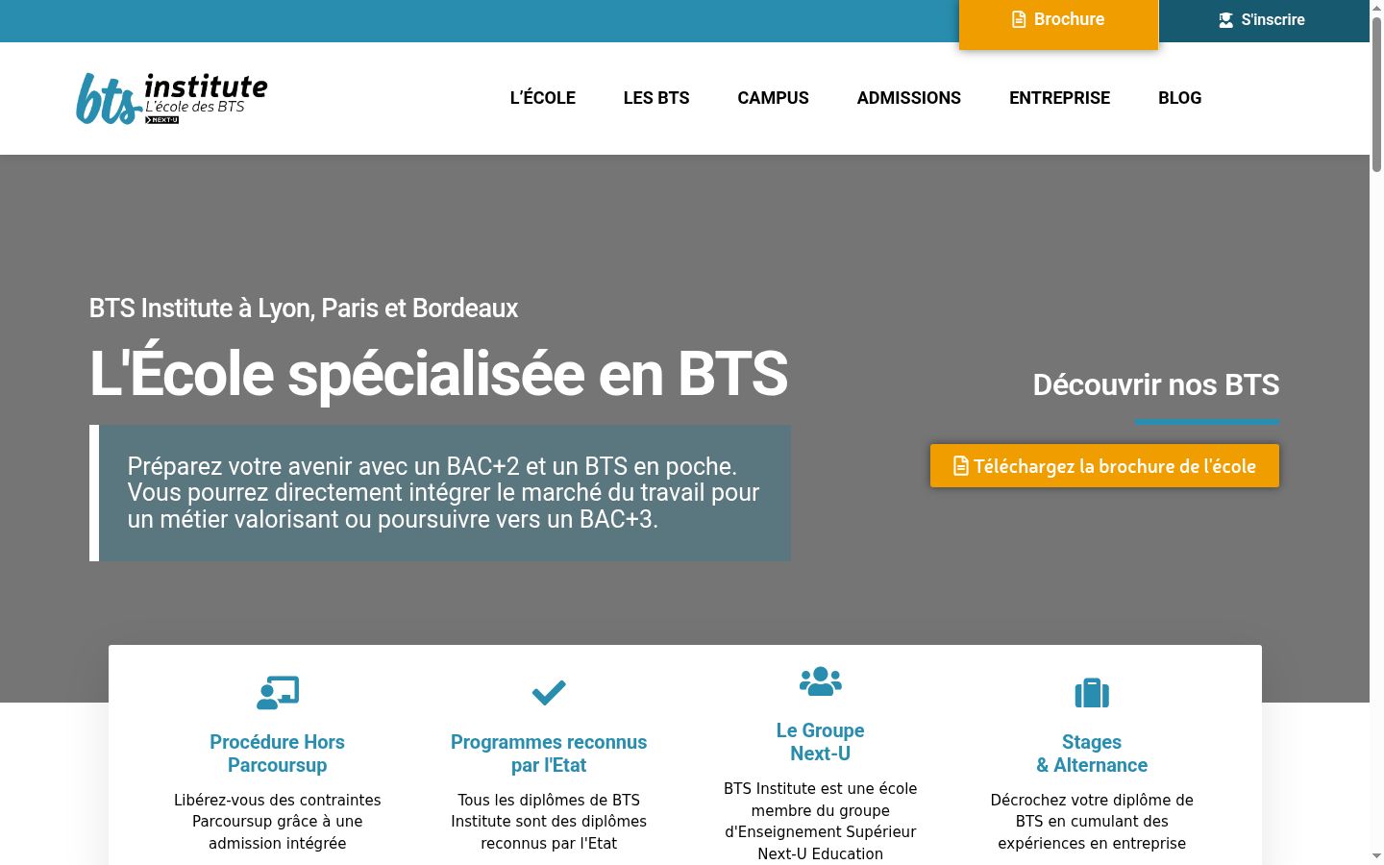Screen dimensions: 1384x865
Task: Open the Le Groupe Next-U link
Action: point(821,742)
